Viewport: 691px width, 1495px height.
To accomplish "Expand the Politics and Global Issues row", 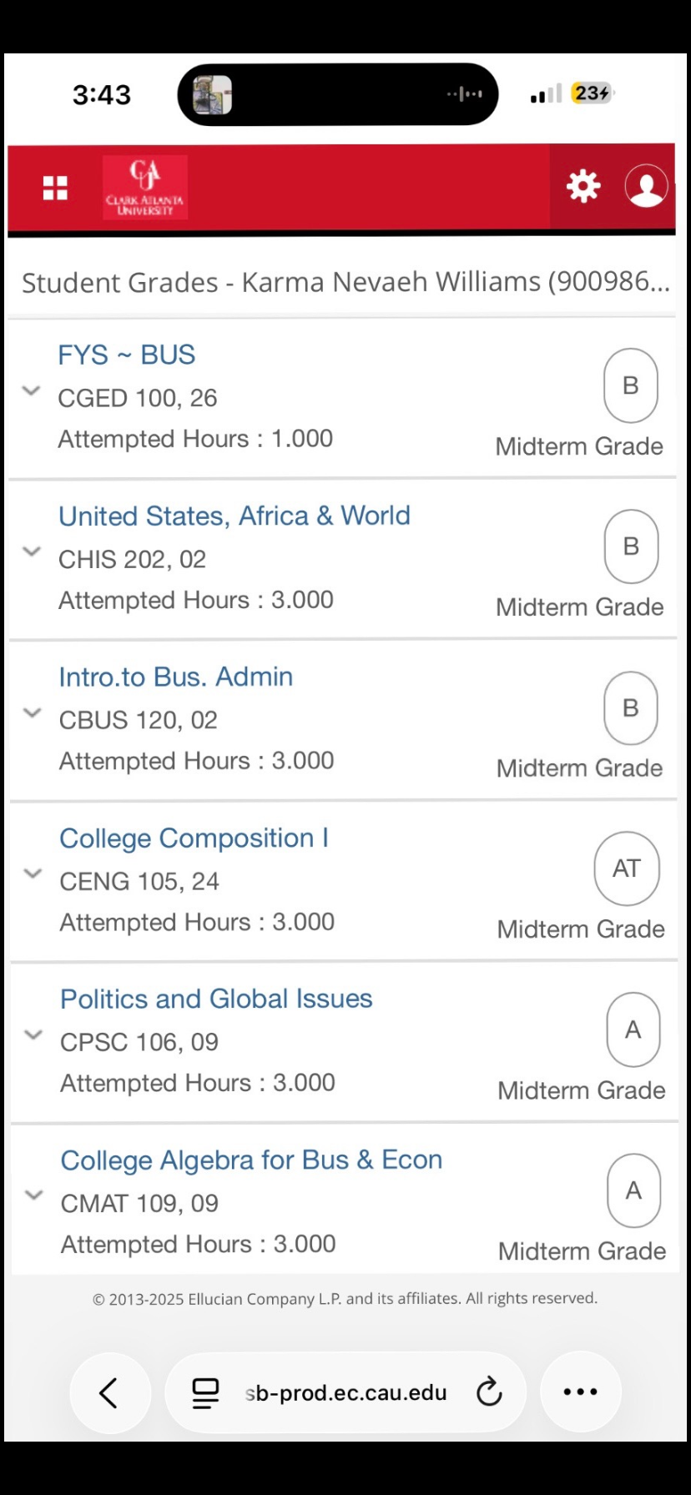I will coord(33,1034).
